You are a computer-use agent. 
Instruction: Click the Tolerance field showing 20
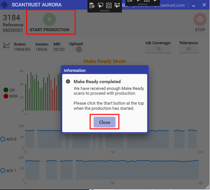click(x=188, y=49)
